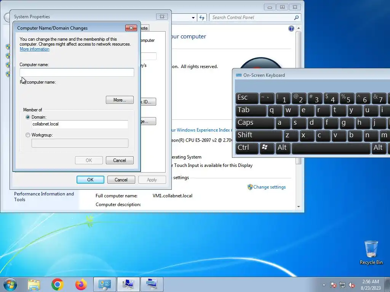The image size is (390, 292).
Task: Click the More... button
Action: tap(120, 100)
